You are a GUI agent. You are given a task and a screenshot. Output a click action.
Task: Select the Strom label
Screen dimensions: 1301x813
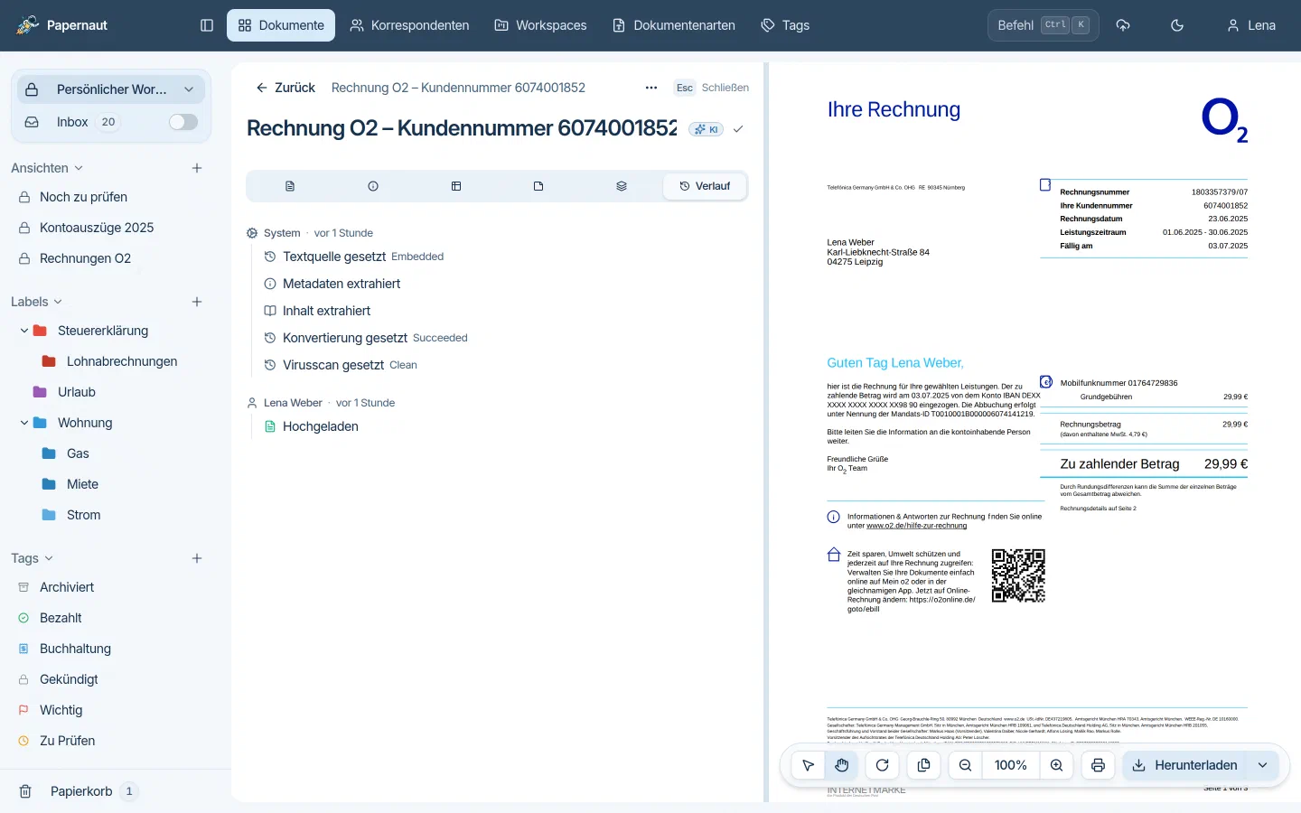83,515
